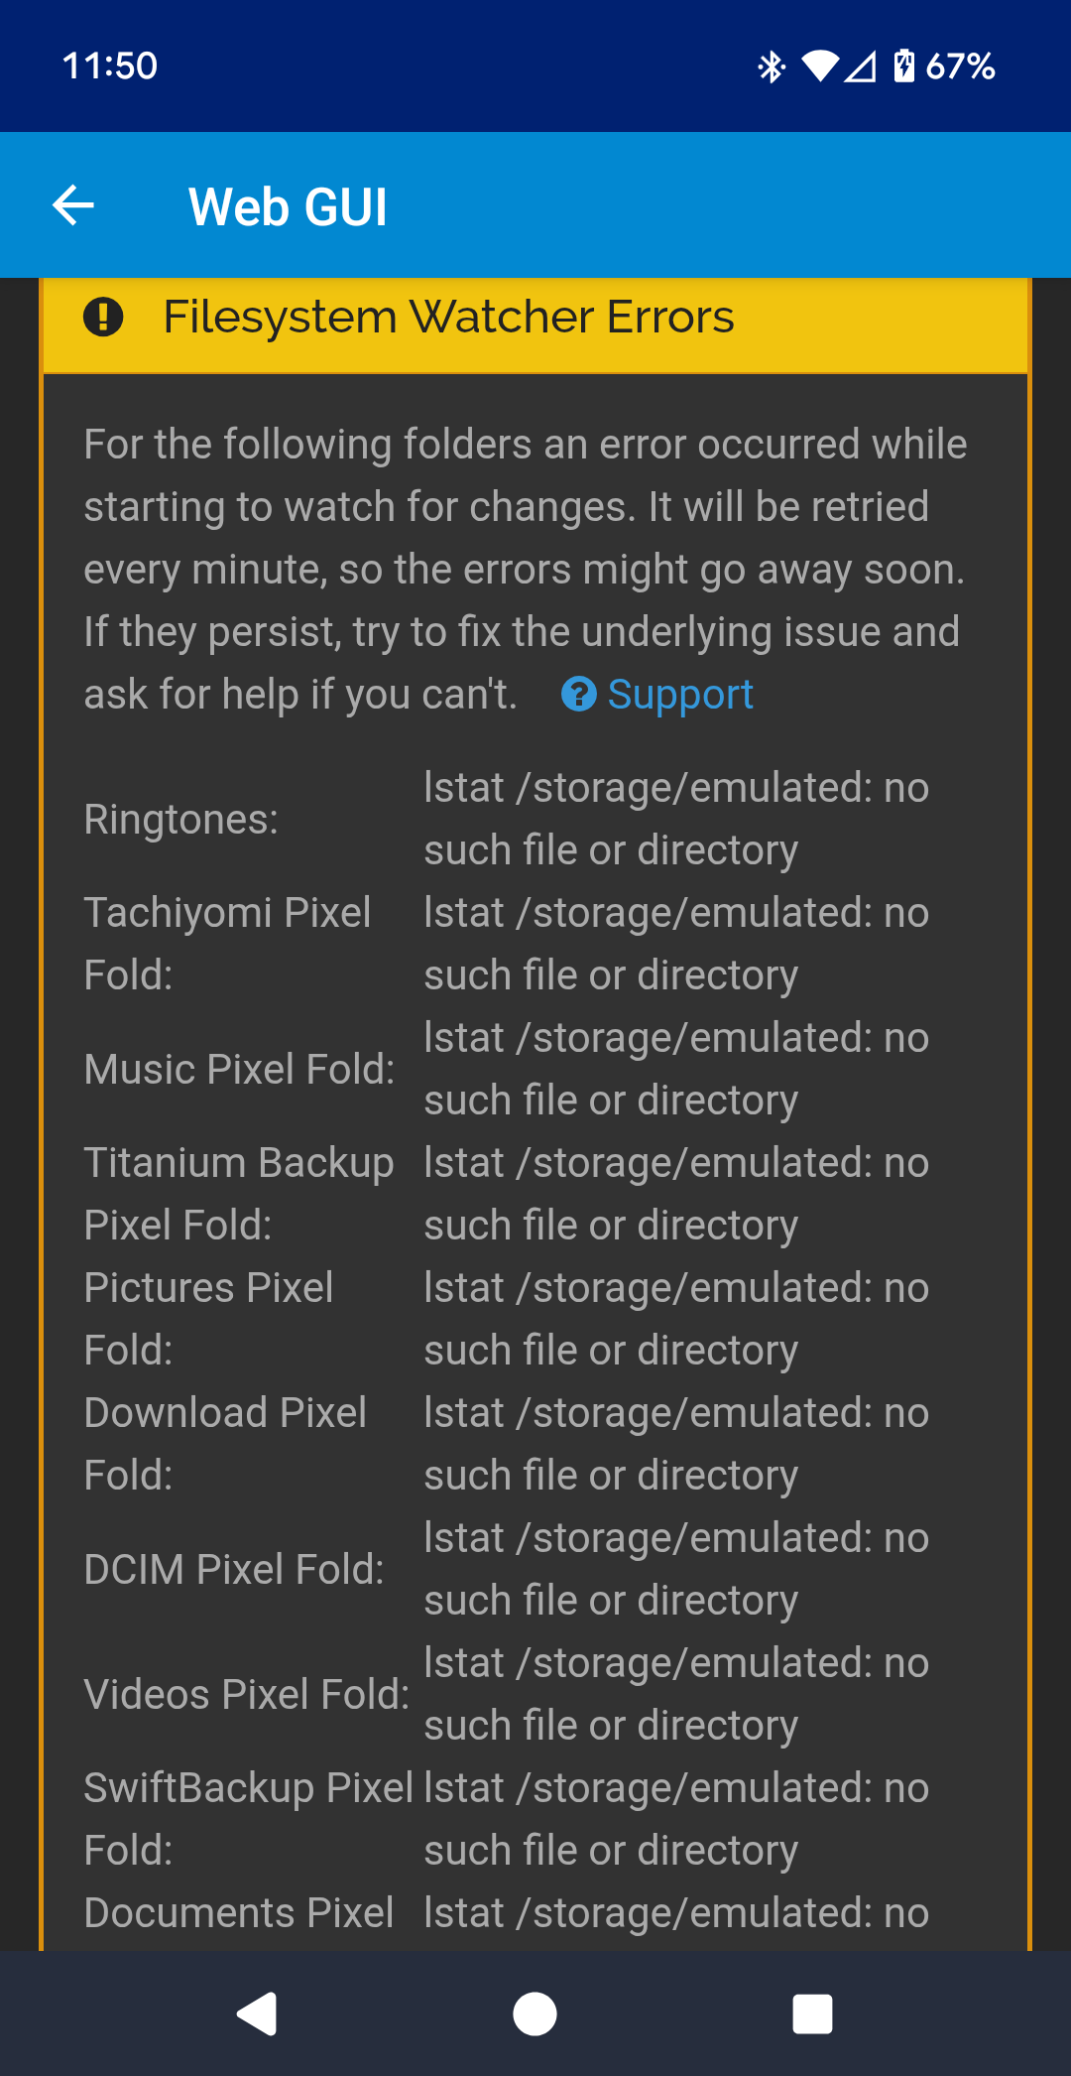Click the Filesystem Watcher Errors heading

[x=448, y=318]
